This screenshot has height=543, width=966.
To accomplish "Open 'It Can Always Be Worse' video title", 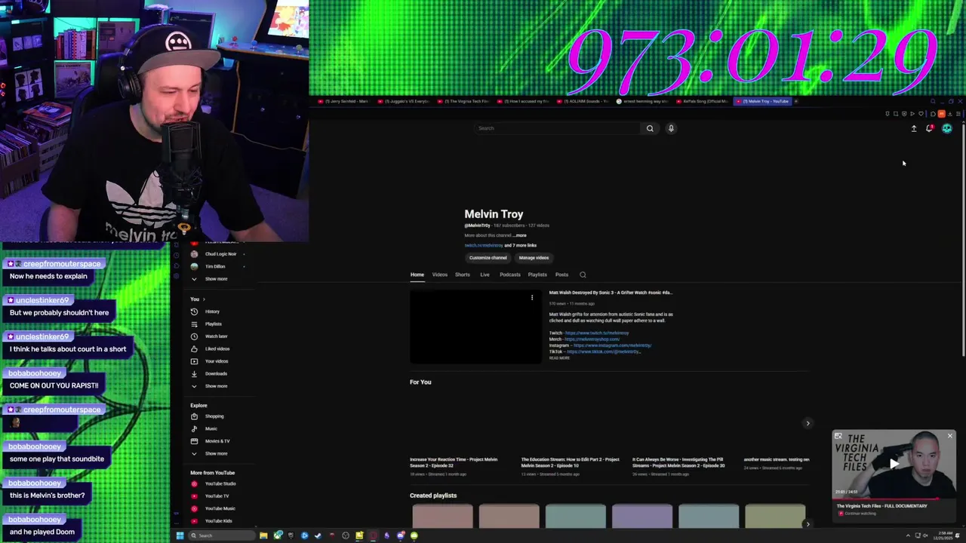I will 678,462.
